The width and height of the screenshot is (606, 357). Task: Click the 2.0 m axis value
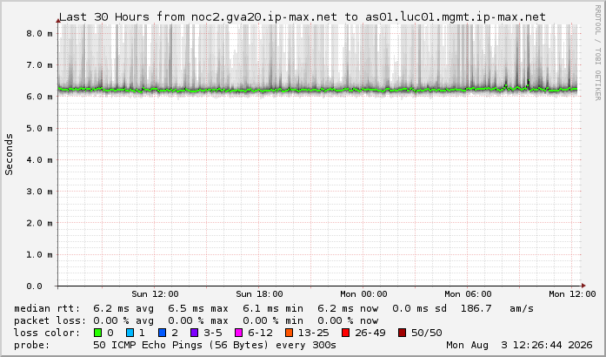coord(39,223)
